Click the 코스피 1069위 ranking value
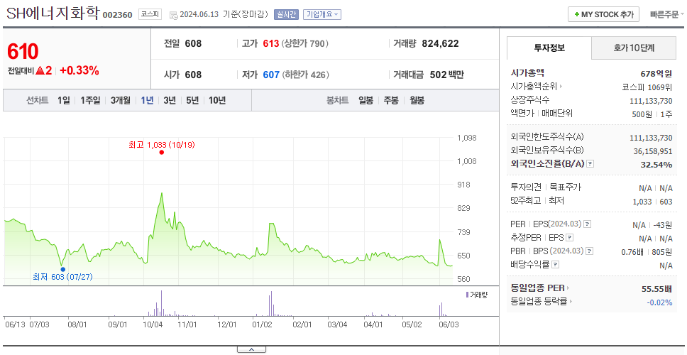This screenshot has width=687, height=355. (x=647, y=87)
